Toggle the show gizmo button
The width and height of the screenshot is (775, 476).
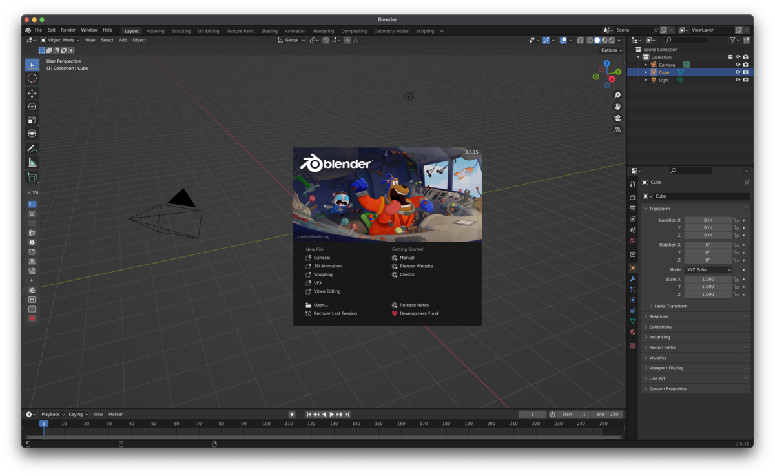(x=546, y=40)
